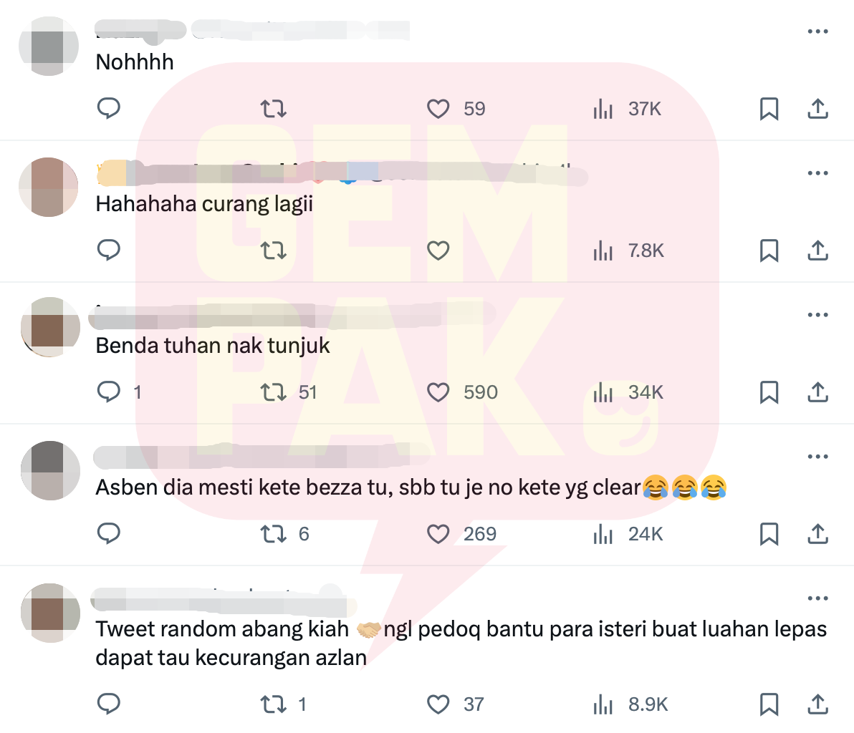Open more options for "Benda tuhan nak tunjuk"

click(x=817, y=315)
